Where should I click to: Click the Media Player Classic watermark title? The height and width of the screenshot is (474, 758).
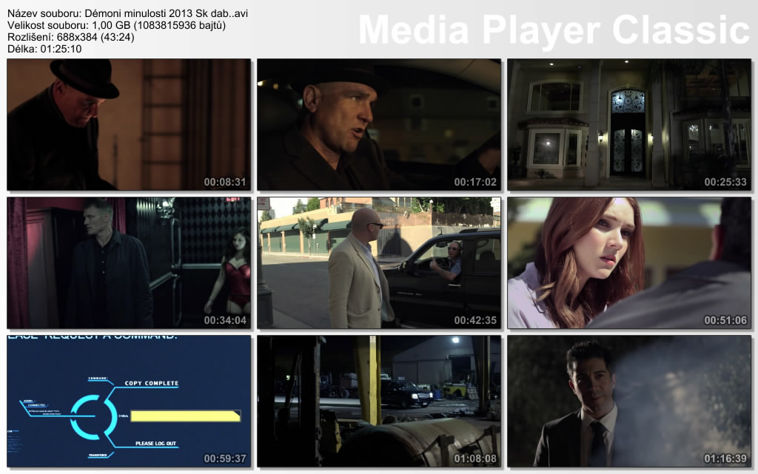coord(554,30)
